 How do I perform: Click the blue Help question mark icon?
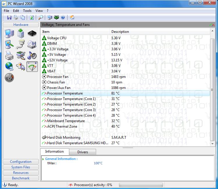[x=63, y=17]
